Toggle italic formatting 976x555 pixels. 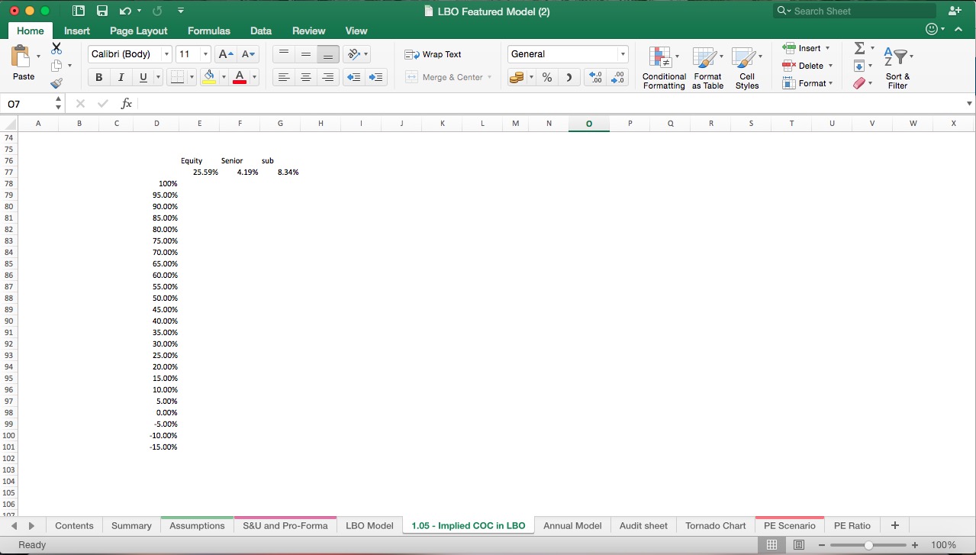[121, 77]
